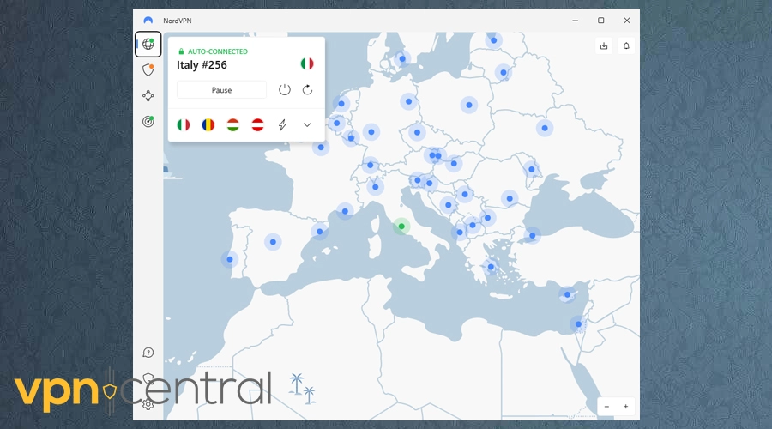This screenshot has width=772, height=429.
Task: Select the Greece server pin
Action: (491, 267)
